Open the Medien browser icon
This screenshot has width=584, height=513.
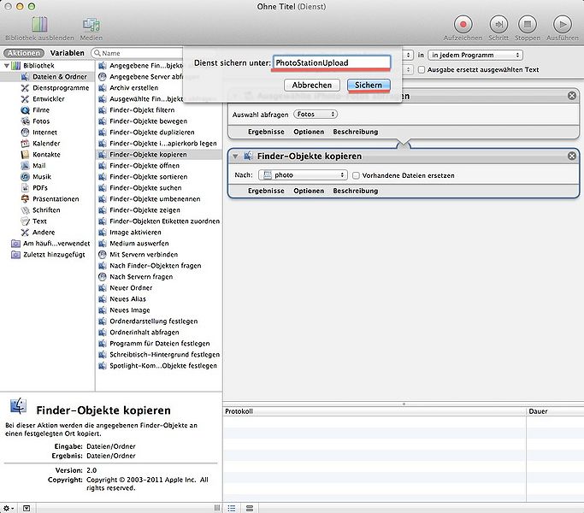tap(91, 24)
